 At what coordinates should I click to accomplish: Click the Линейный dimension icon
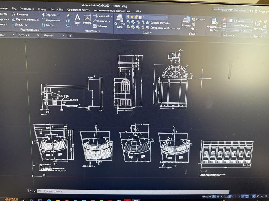pos(95,16)
